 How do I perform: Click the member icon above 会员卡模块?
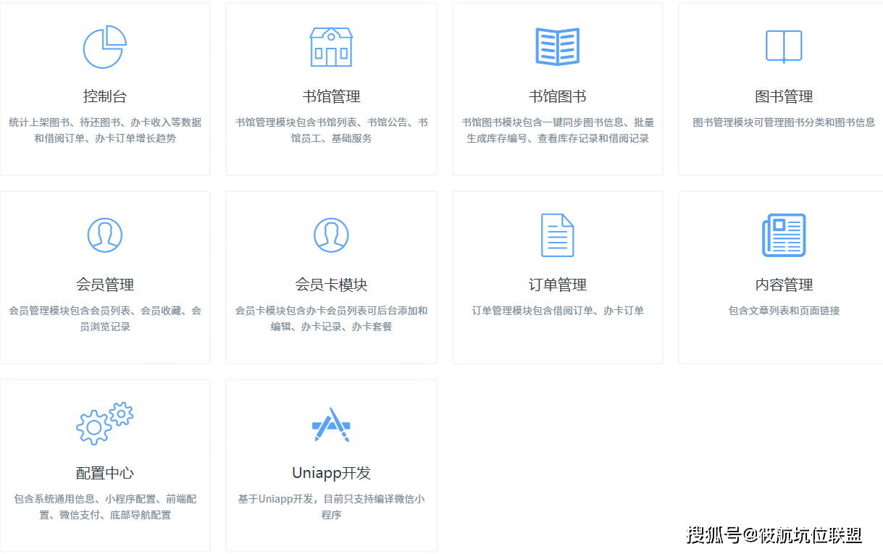[x=331, y=235]
